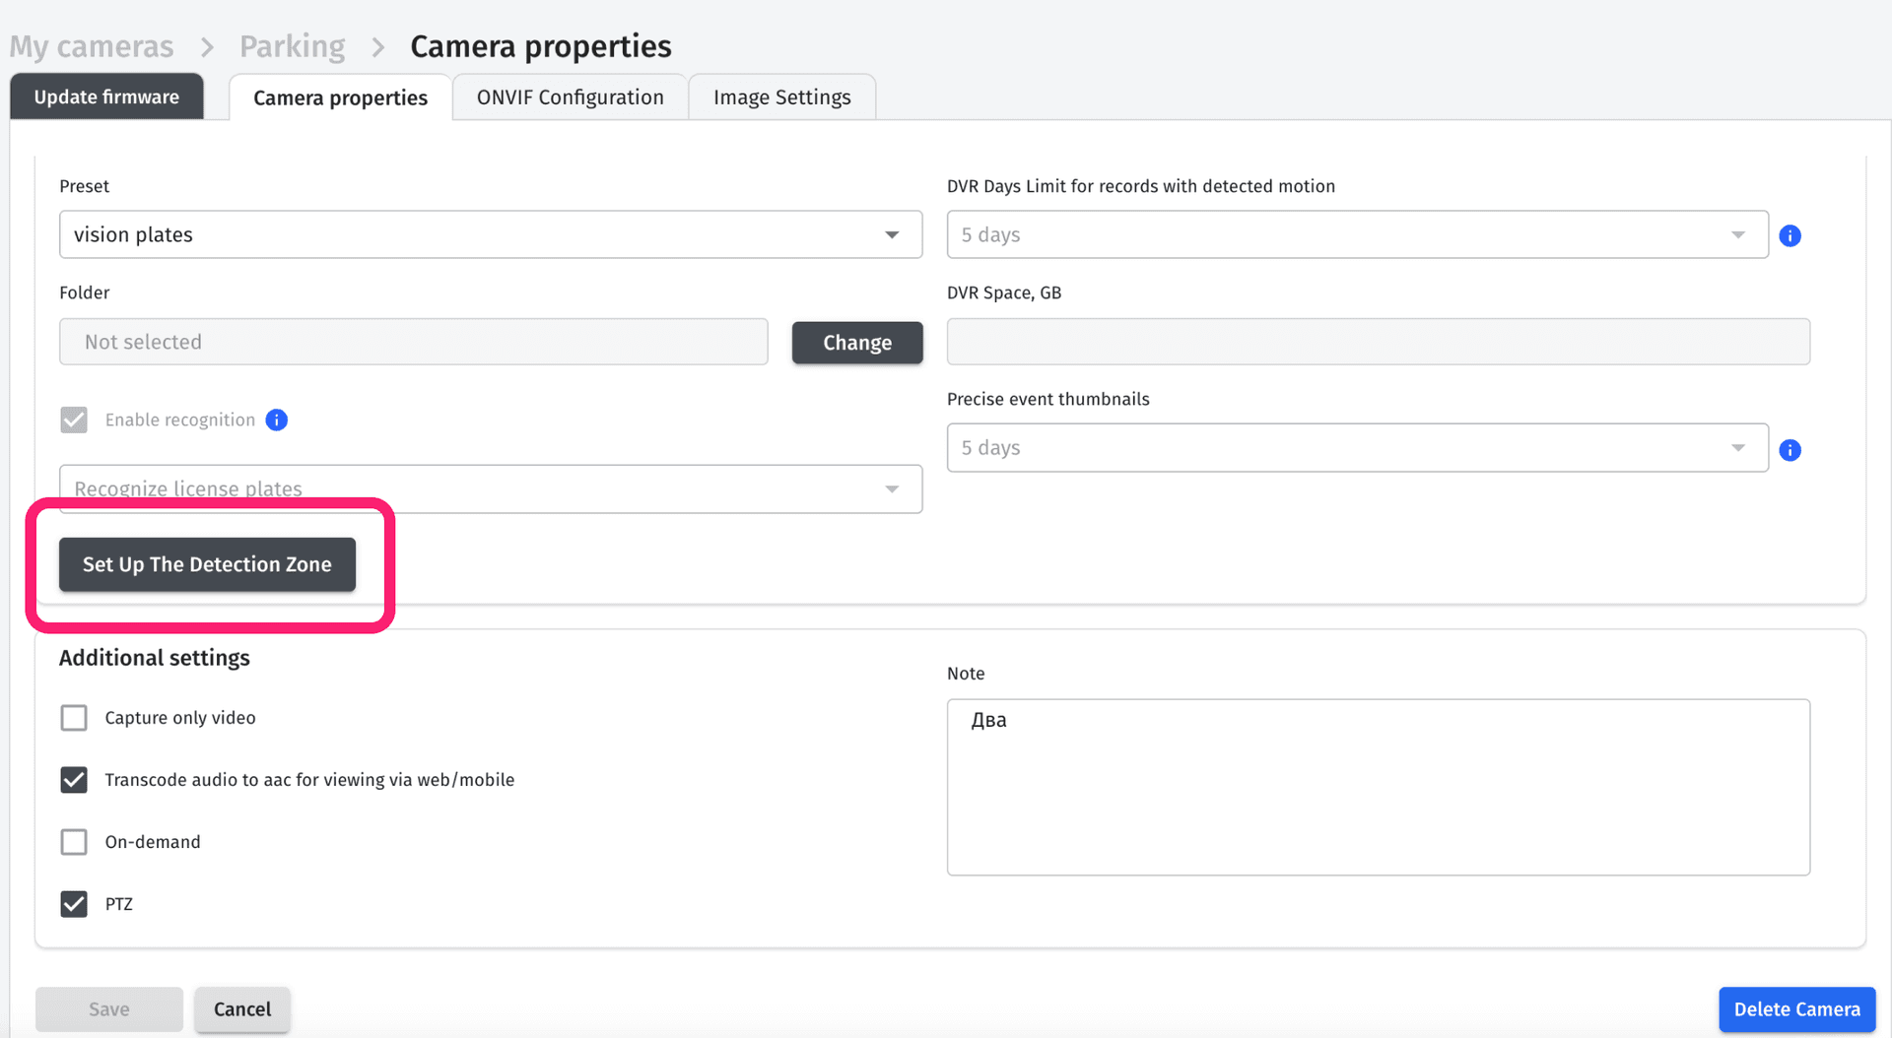1892x1038 pixels.
Task: Enable the On-demand checkbox
Action: pos(74,842)
